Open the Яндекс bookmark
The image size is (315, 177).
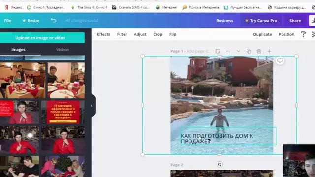(14, 7)
